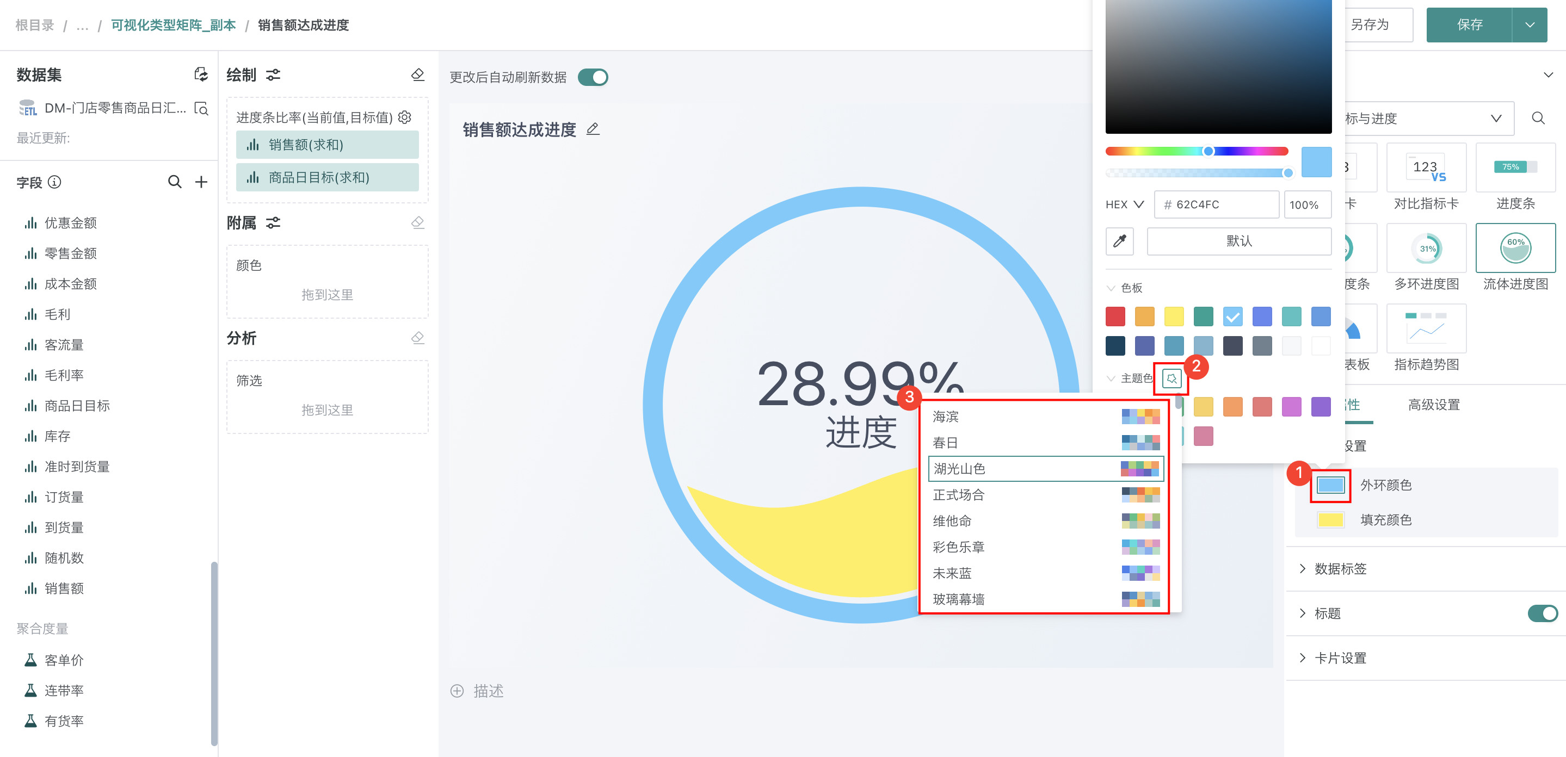1566x757 pixels.
Task: Toggle auto refresh data switch
Action: click(x=593, y=77)
